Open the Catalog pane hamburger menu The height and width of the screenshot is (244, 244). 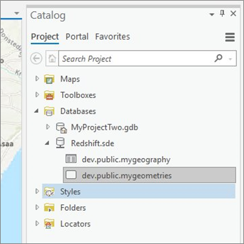point(230,37)
